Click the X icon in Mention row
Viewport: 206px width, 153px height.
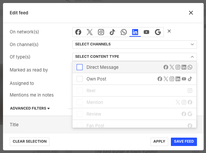tap(178, 102)
